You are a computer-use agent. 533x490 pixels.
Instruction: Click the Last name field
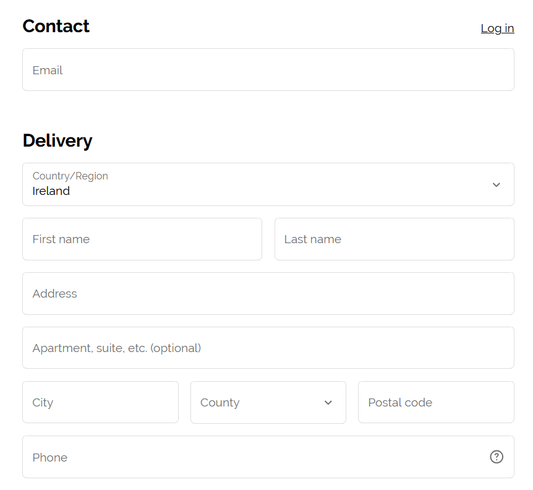point(394,239)
